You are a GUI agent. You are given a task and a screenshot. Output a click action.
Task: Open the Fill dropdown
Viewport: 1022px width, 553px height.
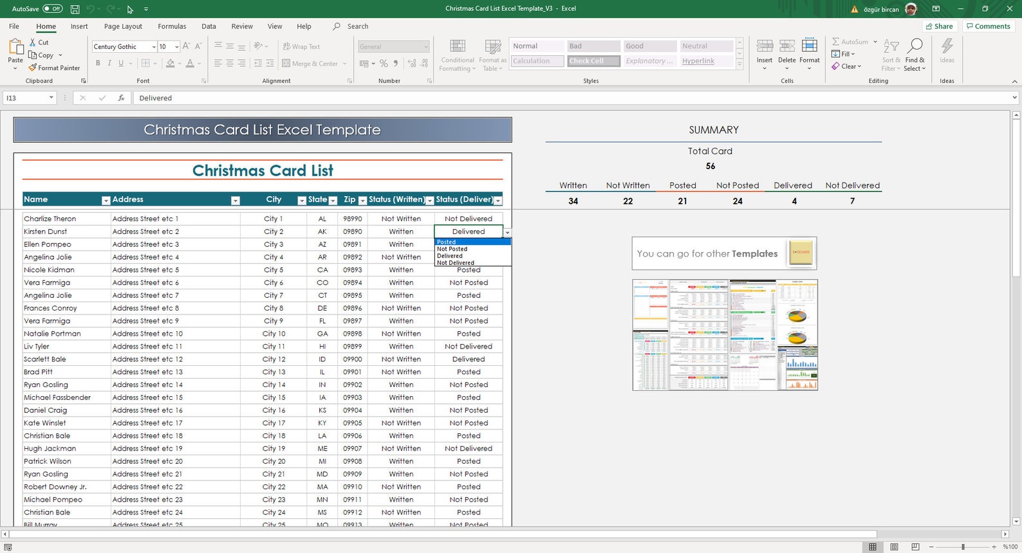click(843, 54)
